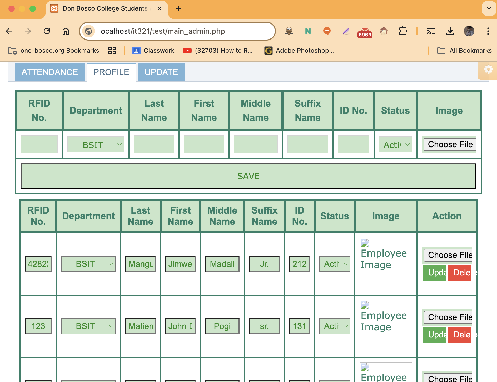
Task: Go to browser home page icon
Action: tap(66, 31)
